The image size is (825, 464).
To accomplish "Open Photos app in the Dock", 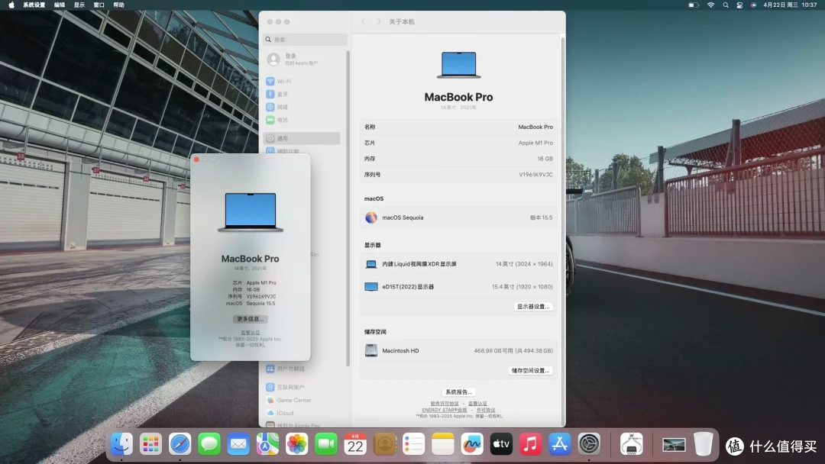I will coord(296,445).
